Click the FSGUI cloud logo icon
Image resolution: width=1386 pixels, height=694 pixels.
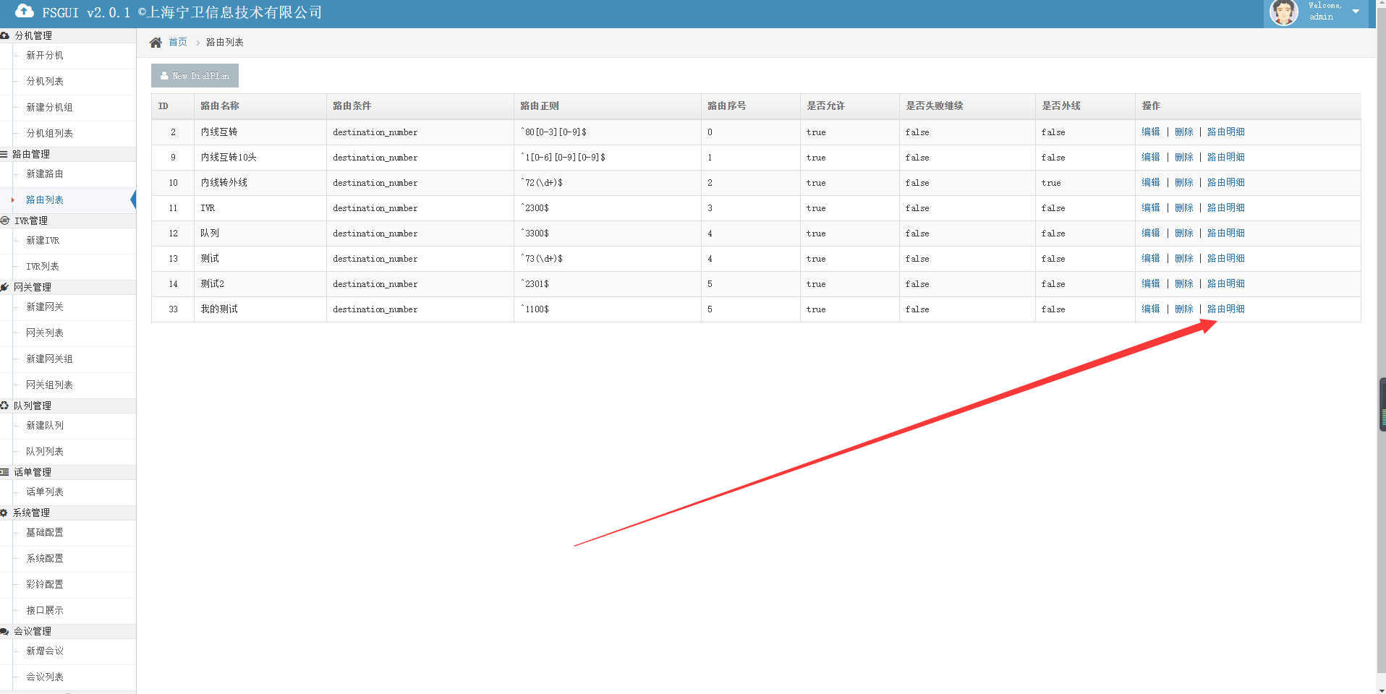[x=24, y=11]
